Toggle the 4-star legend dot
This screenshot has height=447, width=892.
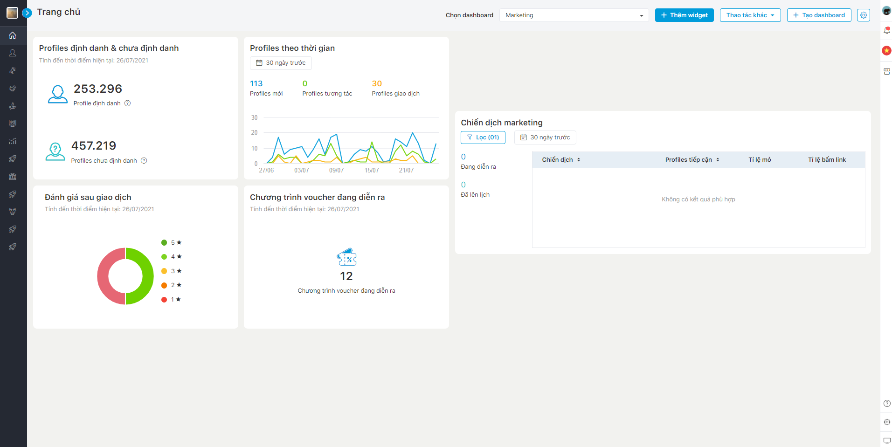(164, 257)
